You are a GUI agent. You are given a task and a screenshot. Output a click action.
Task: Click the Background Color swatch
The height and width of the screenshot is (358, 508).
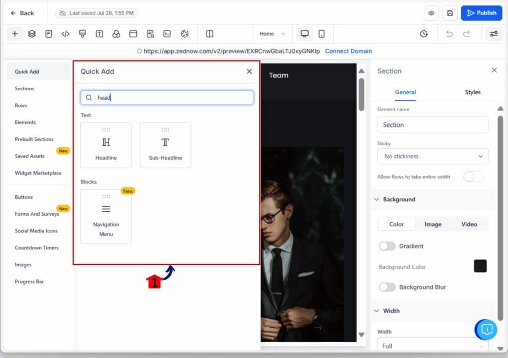click(x=480, y=266)
